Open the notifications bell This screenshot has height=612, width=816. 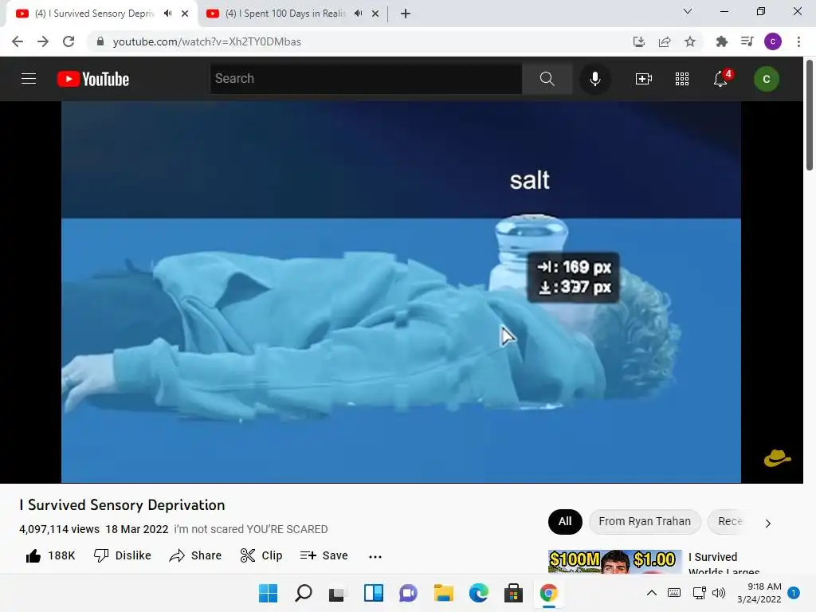click(720, 79)
